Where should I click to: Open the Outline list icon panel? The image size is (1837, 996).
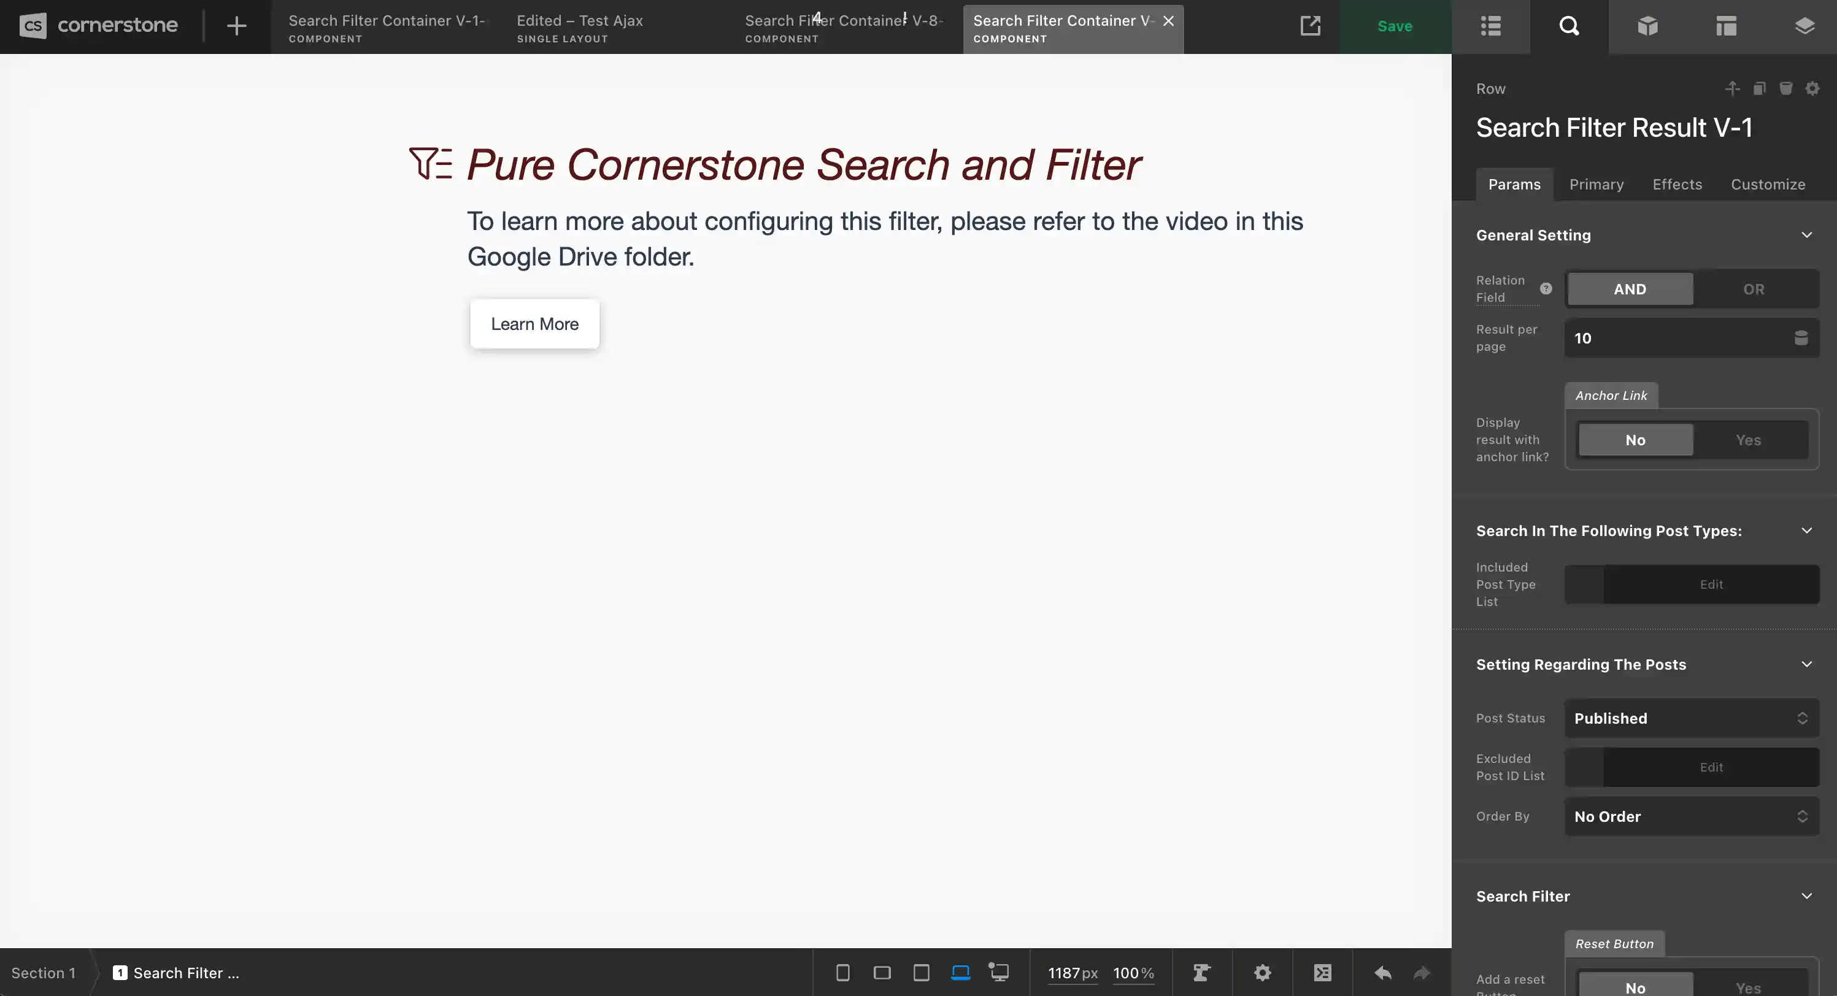1490,26
